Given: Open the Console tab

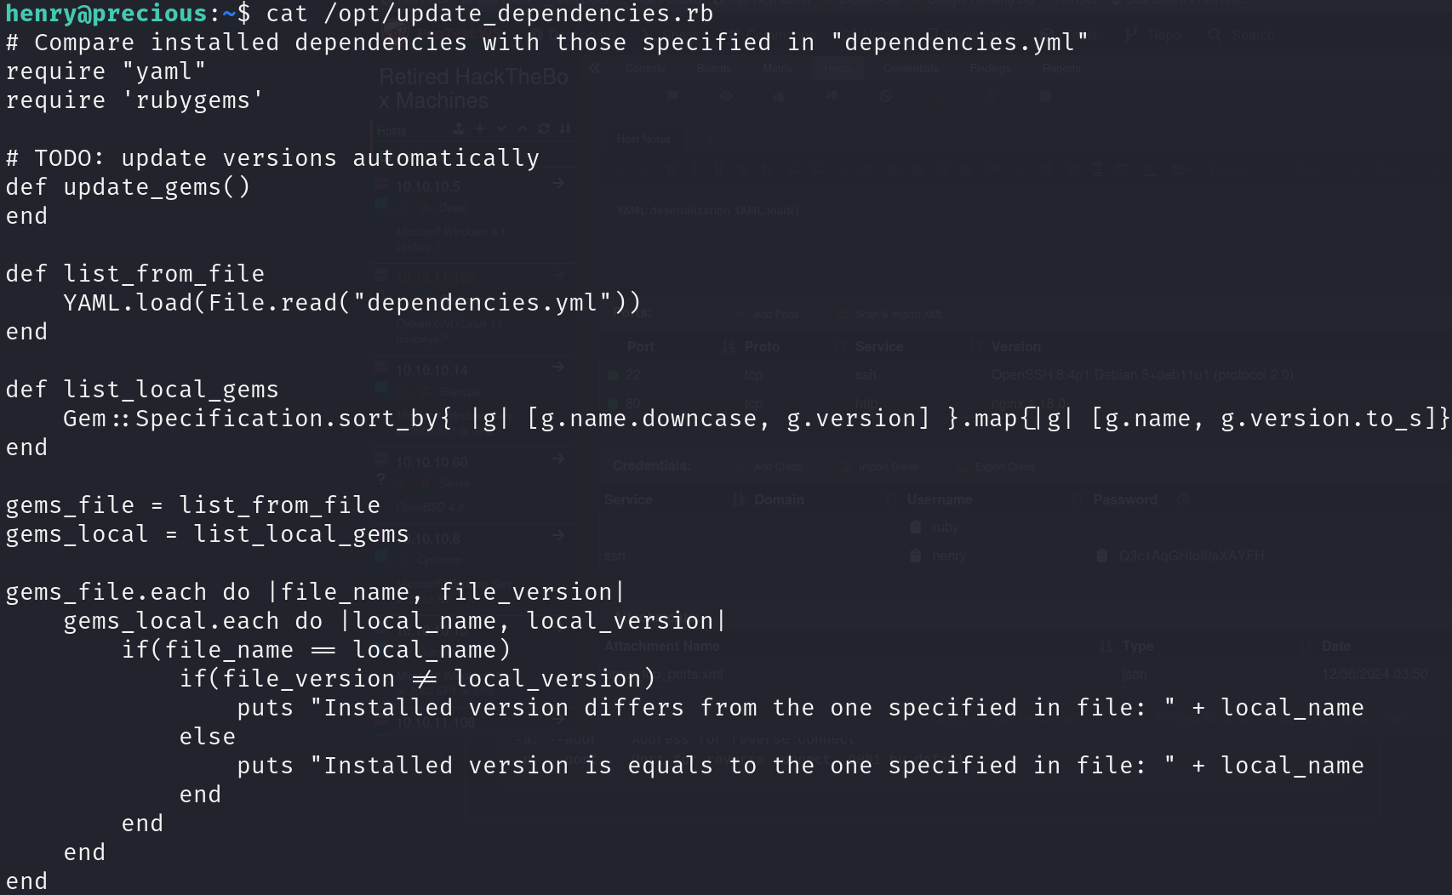Looking at the screenshot, I should click(x=645, y=69).
